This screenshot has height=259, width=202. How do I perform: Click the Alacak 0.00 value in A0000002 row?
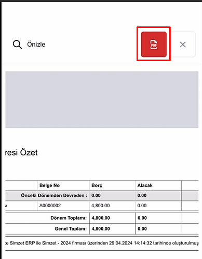click(x=142, y=206)
